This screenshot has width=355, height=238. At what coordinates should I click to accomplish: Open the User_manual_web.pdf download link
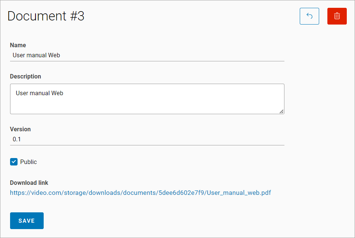tap(140, 193)
